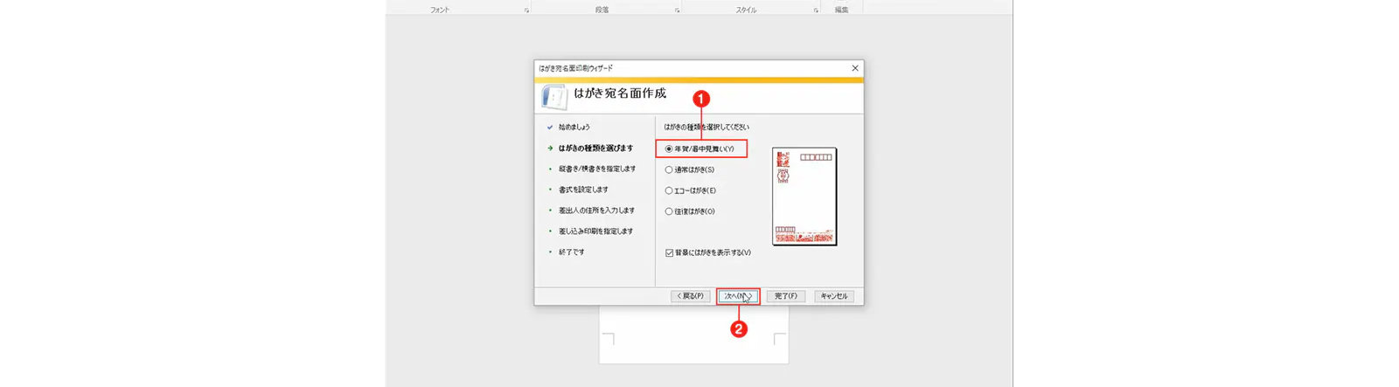Image resolution: width=1399 pixels, height=387 pixels.
Task: Choose the 通常はがき option
Action: tap(669, 169)
